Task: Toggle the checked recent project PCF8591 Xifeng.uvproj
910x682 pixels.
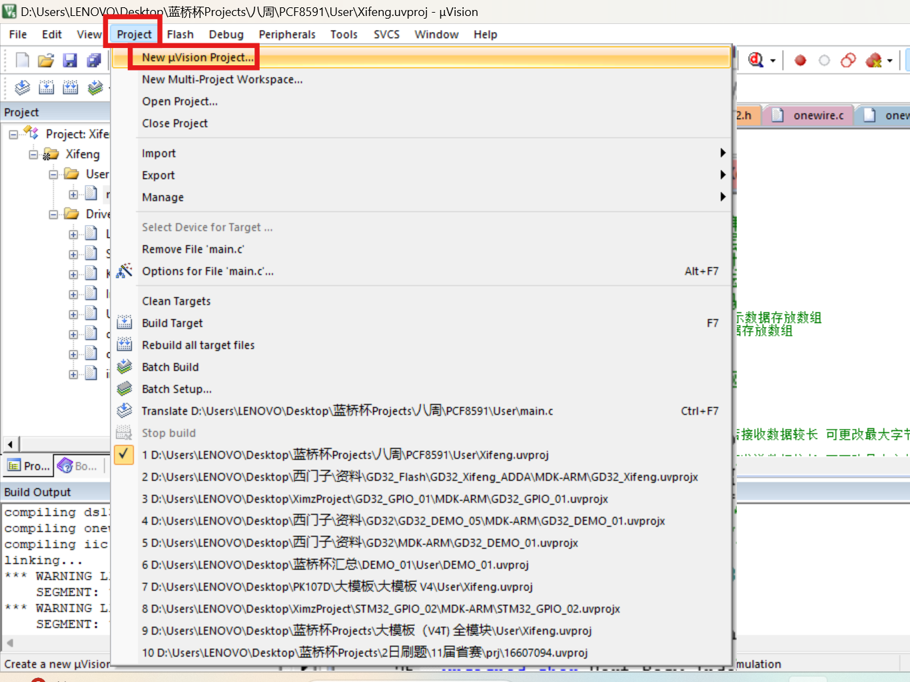Action: click(125, 455)
